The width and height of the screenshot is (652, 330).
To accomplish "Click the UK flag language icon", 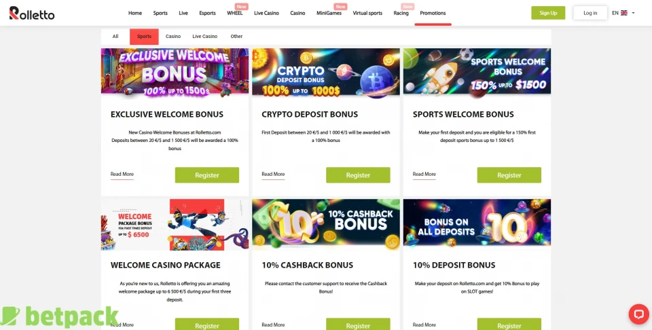I will [623, 13].
